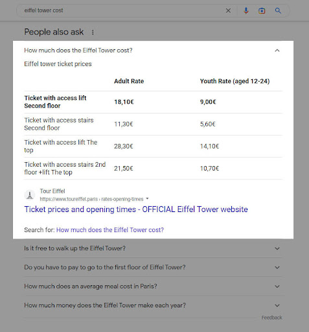Screen dimensions: 309x332
Task: Click the Tour Eiffel source name
Action: pyautogui.click(x=52, y=191)
